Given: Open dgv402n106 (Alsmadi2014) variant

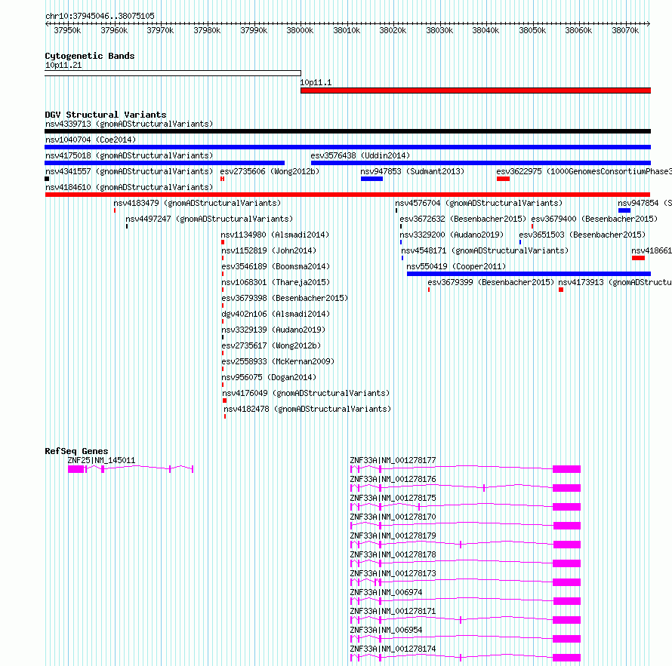Looking at the screenshot, I should [276, 315].
